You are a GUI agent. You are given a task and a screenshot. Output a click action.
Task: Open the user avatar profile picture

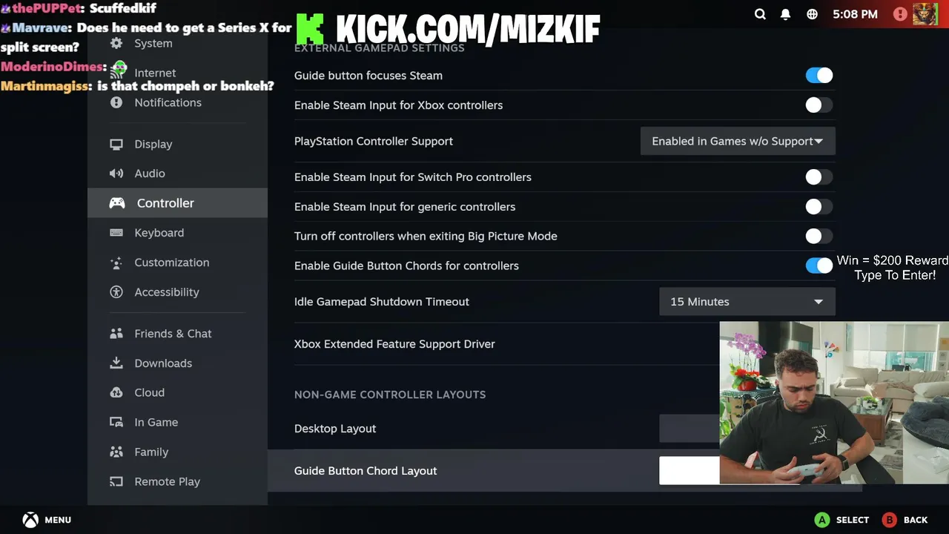coord(925,14)
